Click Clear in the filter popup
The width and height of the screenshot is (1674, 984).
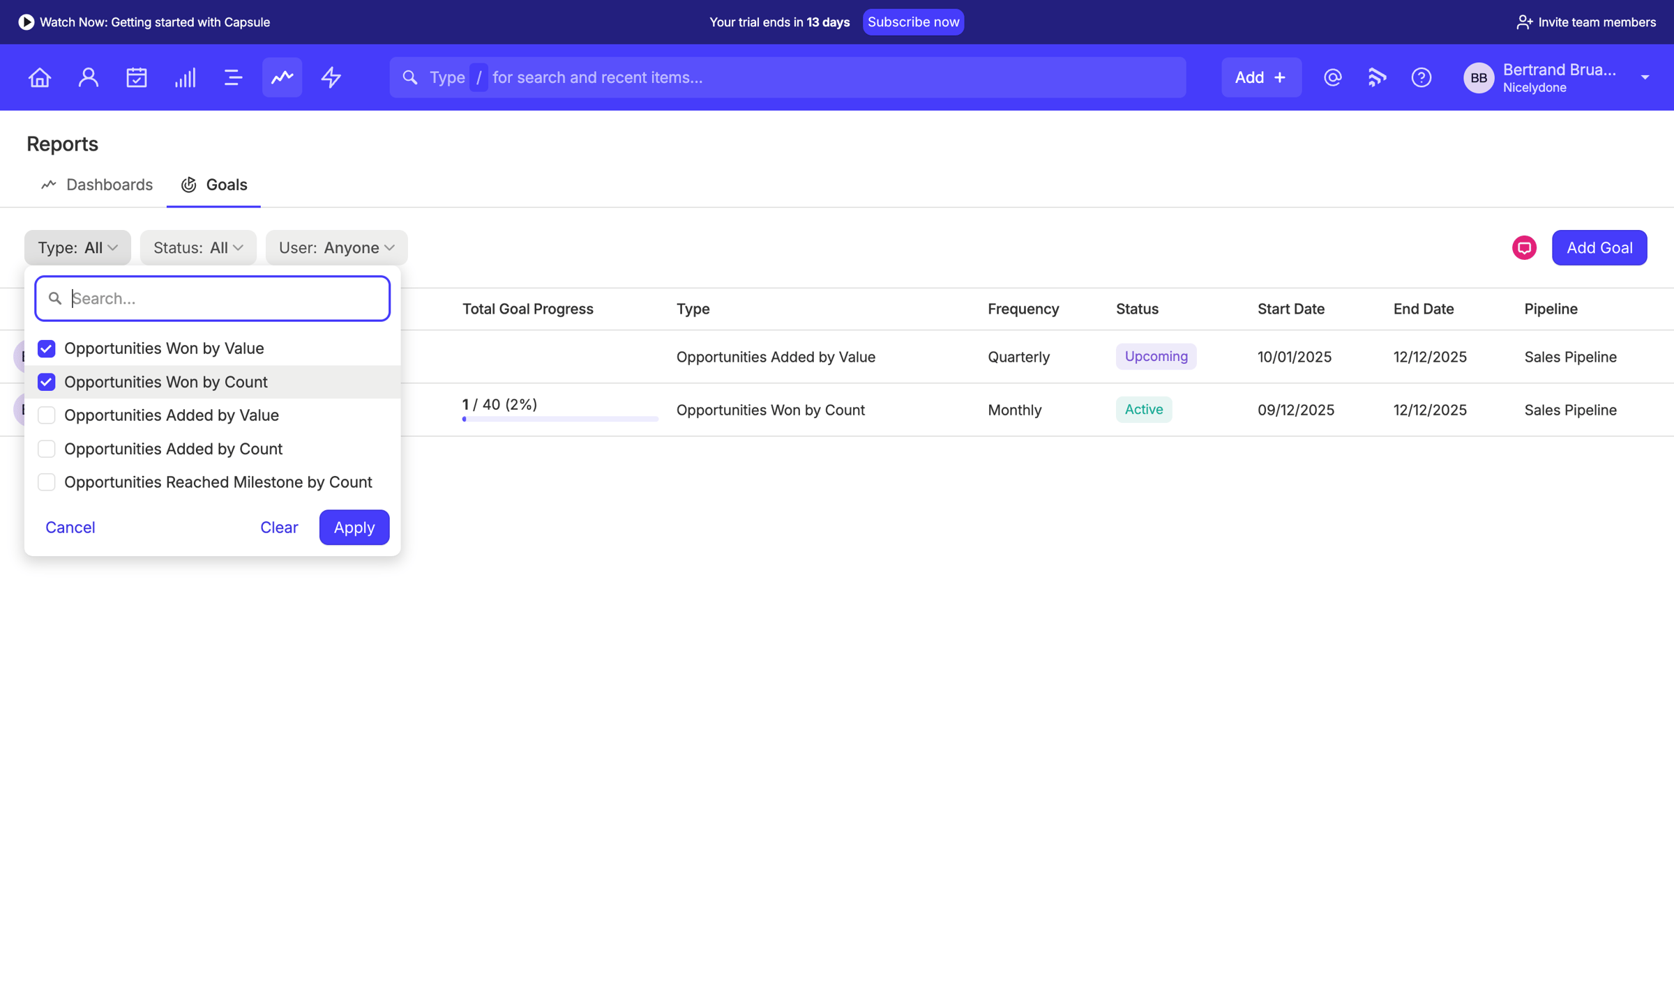point(279,528)
